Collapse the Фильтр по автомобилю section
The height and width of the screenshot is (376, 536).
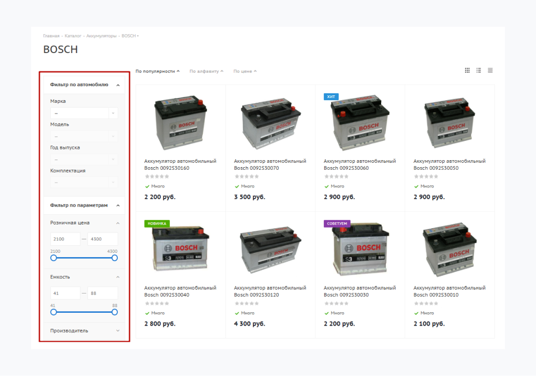(118, 85)
